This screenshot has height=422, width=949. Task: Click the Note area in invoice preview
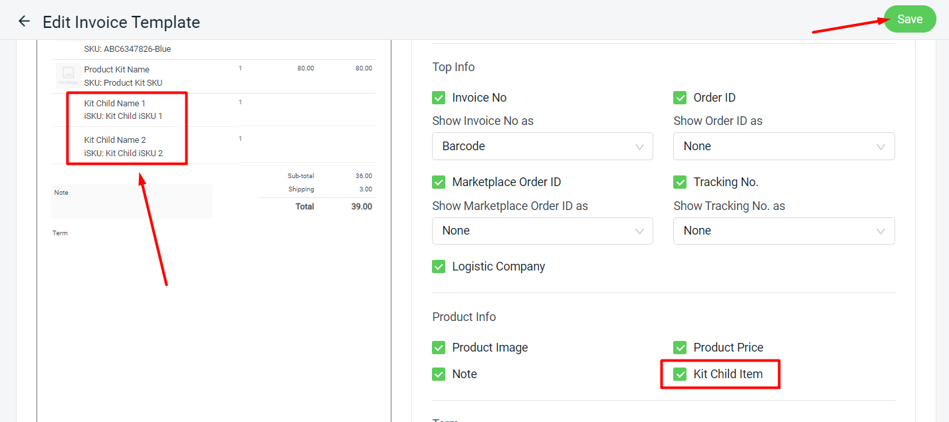point(132,201)
